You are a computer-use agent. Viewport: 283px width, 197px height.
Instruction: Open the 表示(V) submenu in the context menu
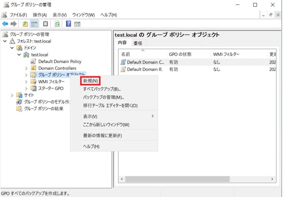click(x=114, y=116)
